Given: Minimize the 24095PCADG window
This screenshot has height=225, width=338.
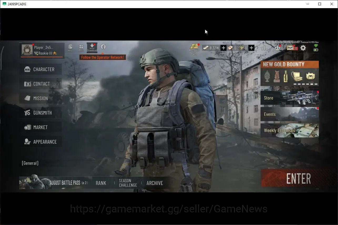Looking at the screenshot, I should 307,4.
